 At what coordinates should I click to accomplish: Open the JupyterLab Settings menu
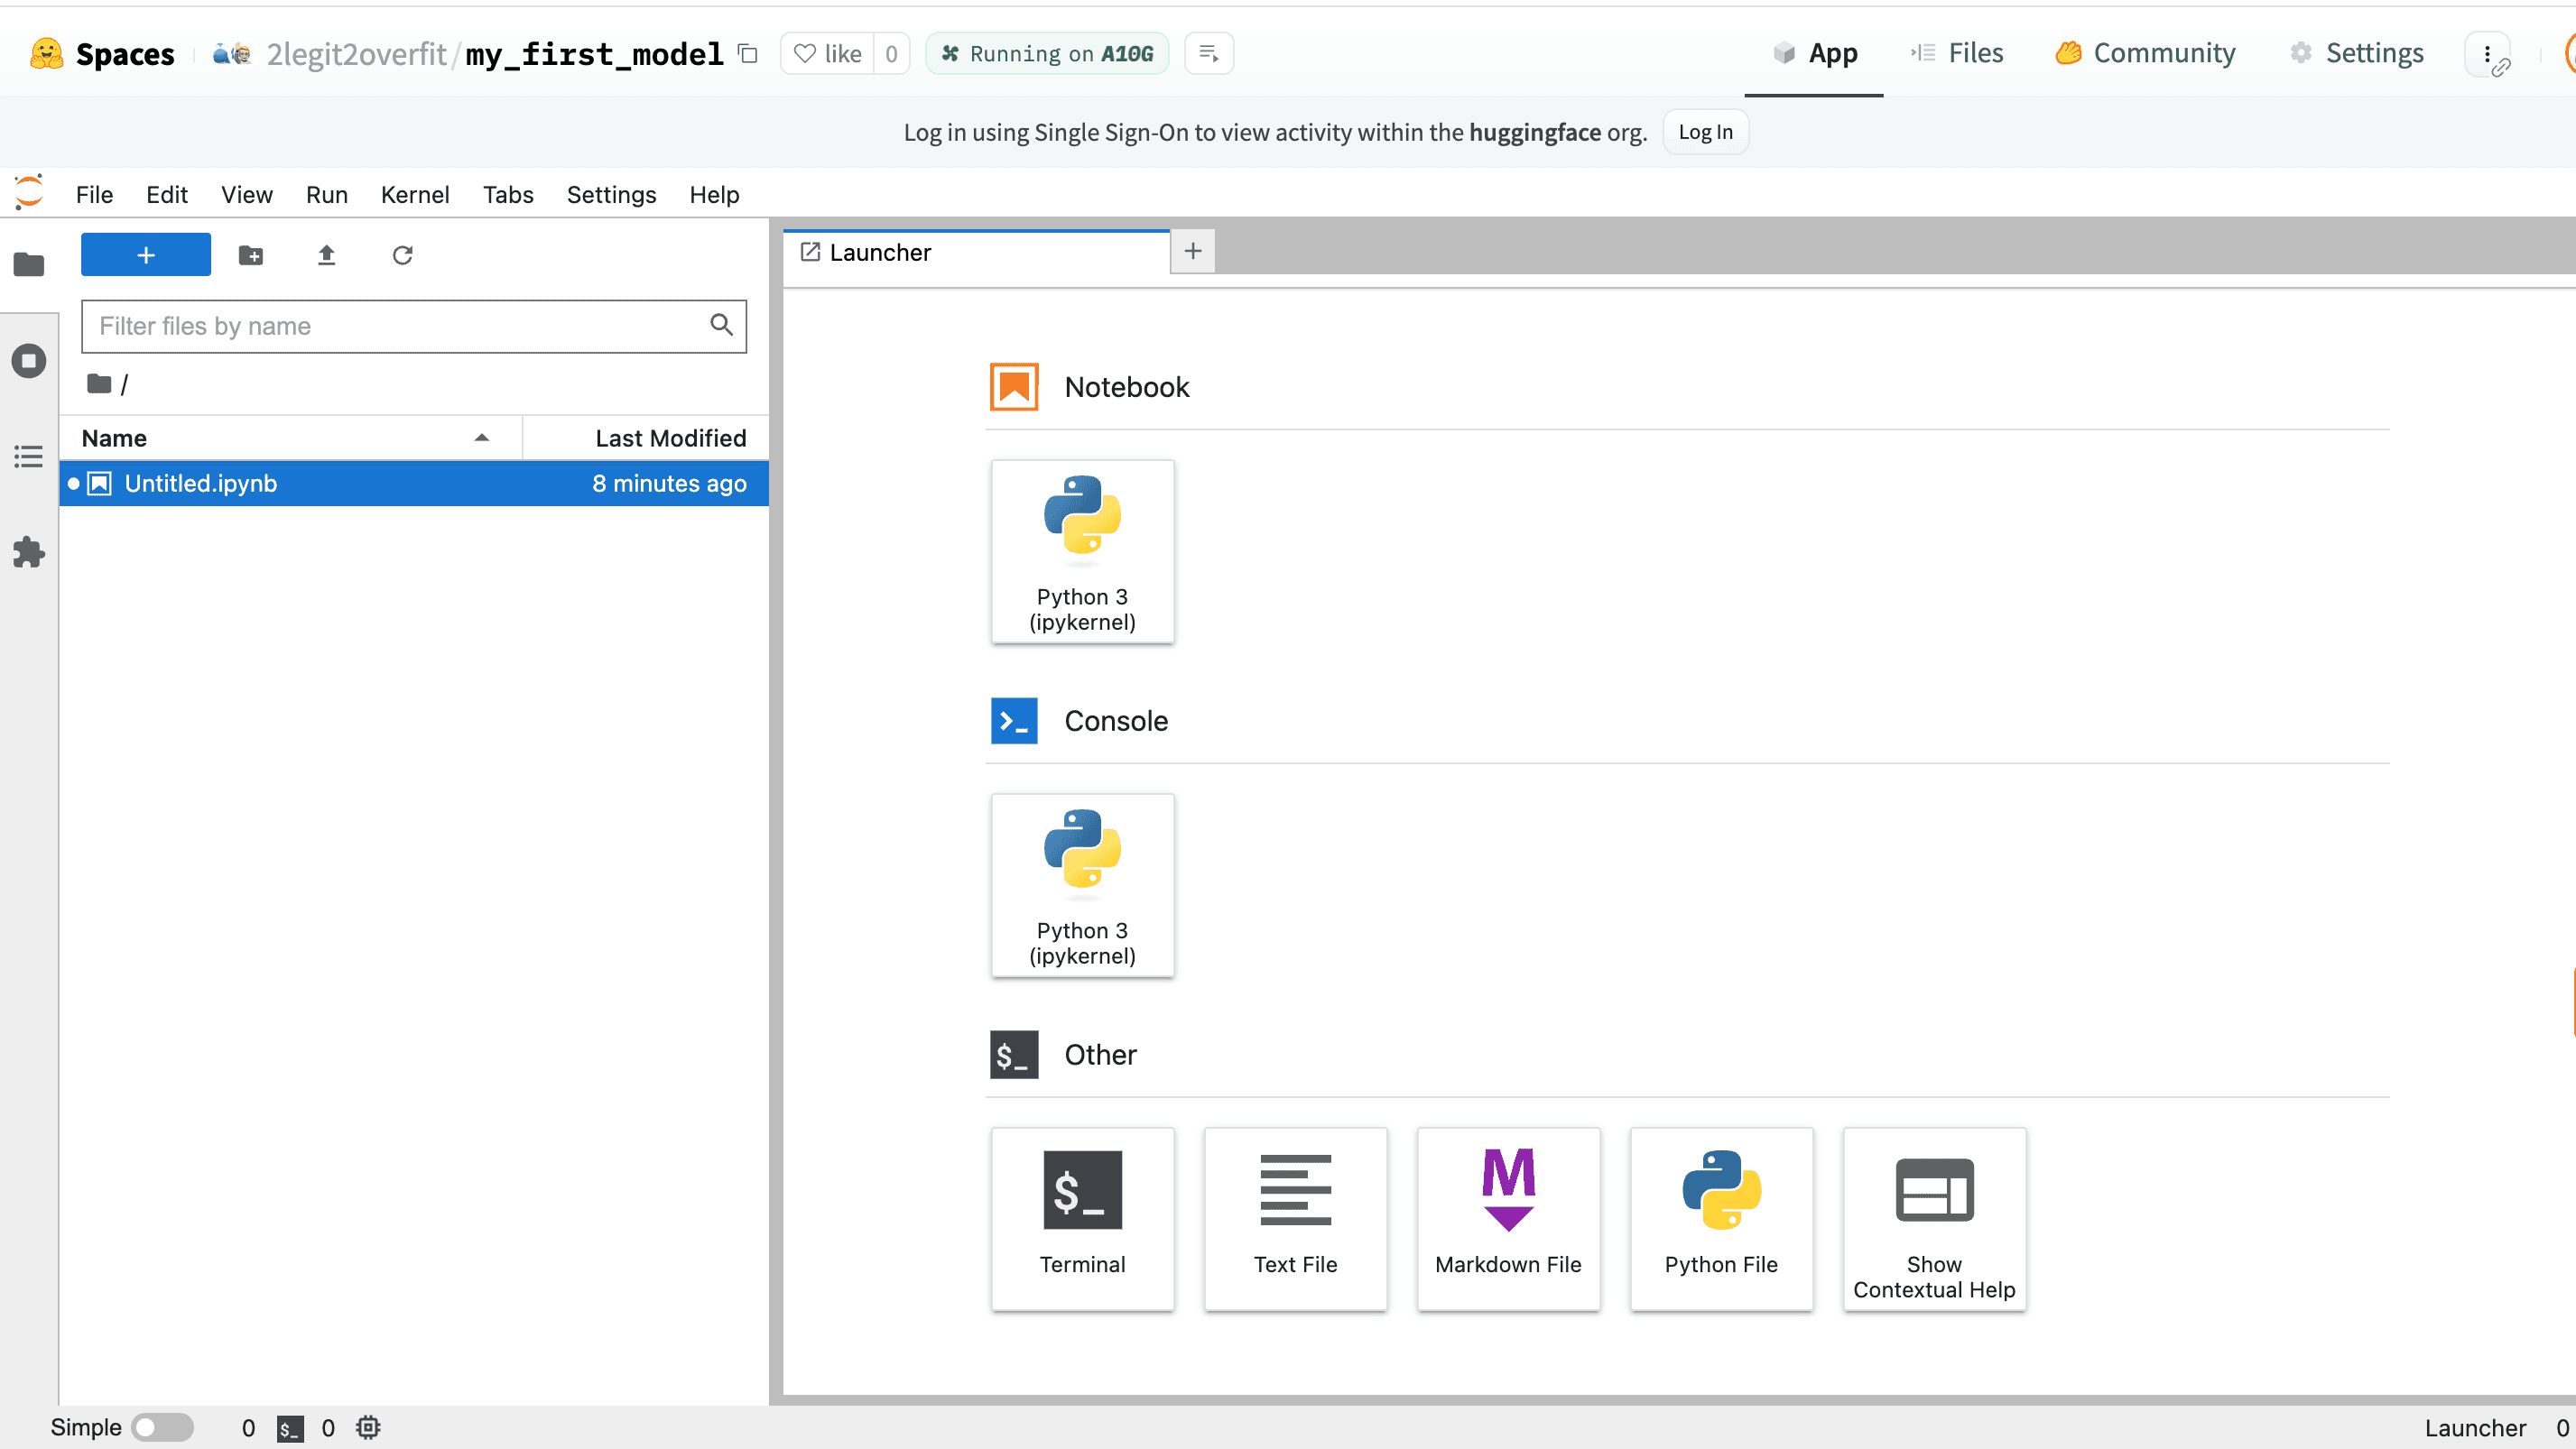pyautogui.click(x=611, y=195)
